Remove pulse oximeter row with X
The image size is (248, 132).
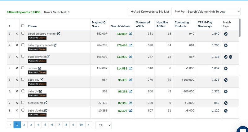pos(17,57)
